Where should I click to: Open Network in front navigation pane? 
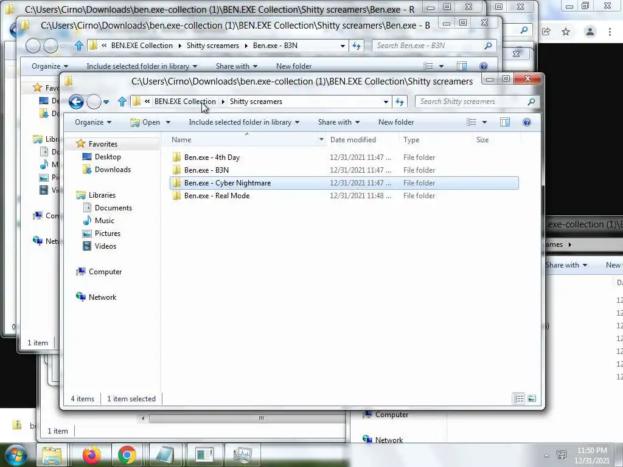(x=102, y=297)
